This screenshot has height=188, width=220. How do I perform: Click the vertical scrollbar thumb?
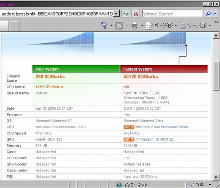coord(216,76)
